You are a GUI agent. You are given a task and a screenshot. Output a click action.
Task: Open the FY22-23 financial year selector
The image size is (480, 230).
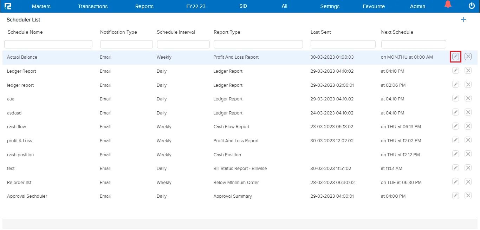[x=196, y=6]
